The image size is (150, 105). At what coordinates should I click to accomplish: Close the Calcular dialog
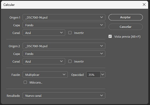click(x=144, y=5)
